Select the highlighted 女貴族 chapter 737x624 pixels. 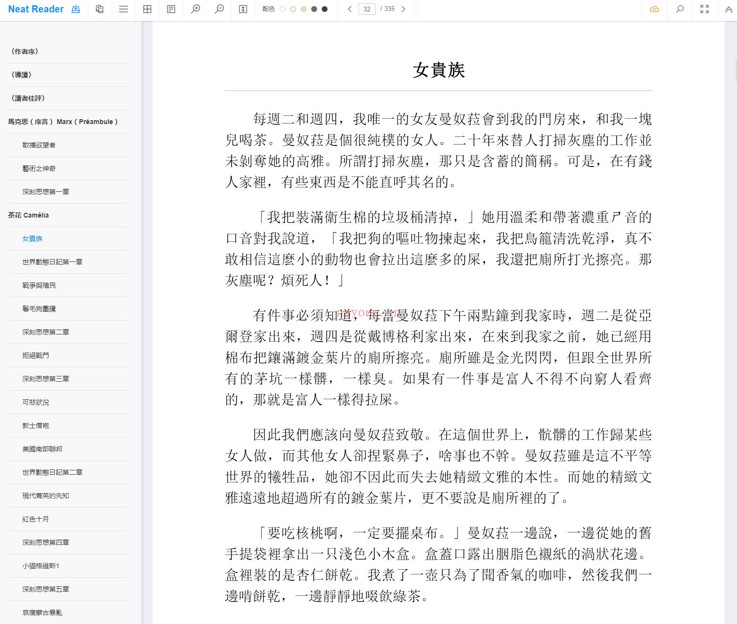click(x=32, y=239)
